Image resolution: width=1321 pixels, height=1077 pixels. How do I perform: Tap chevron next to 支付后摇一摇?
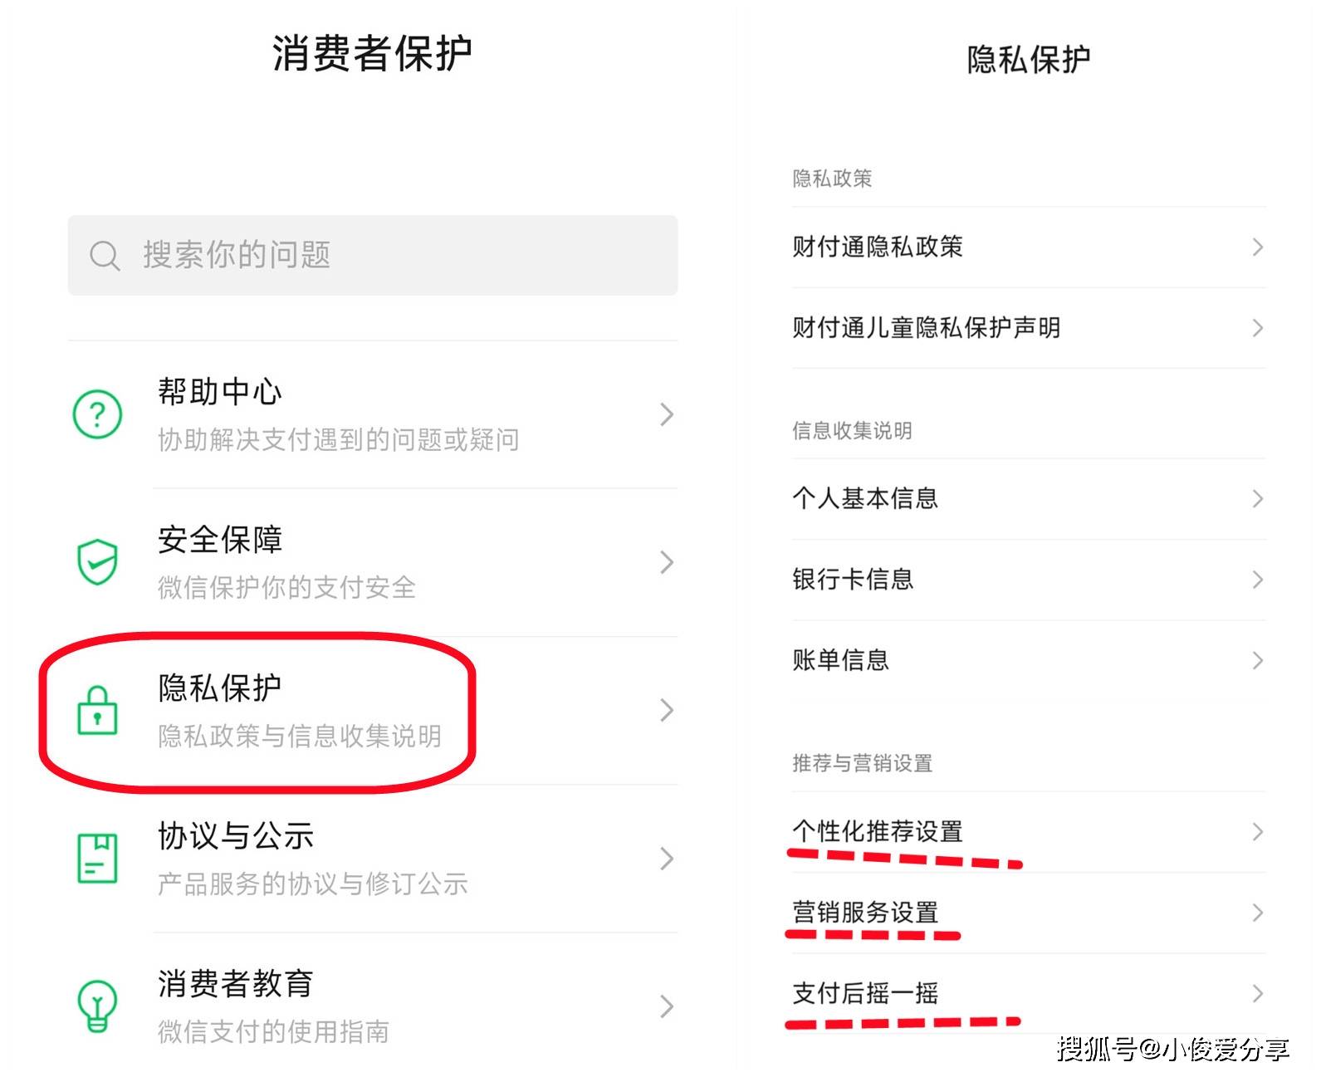pyautogui.click(x=1257, y=994)
